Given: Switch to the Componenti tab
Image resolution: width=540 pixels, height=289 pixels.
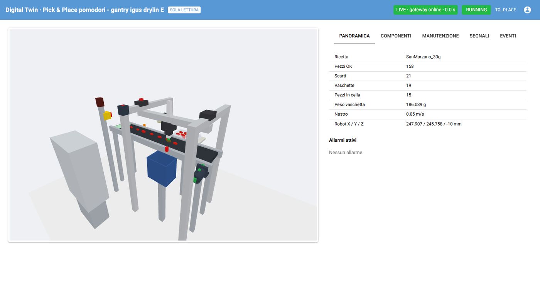Looking at the screenshot, I should point(396,36).
